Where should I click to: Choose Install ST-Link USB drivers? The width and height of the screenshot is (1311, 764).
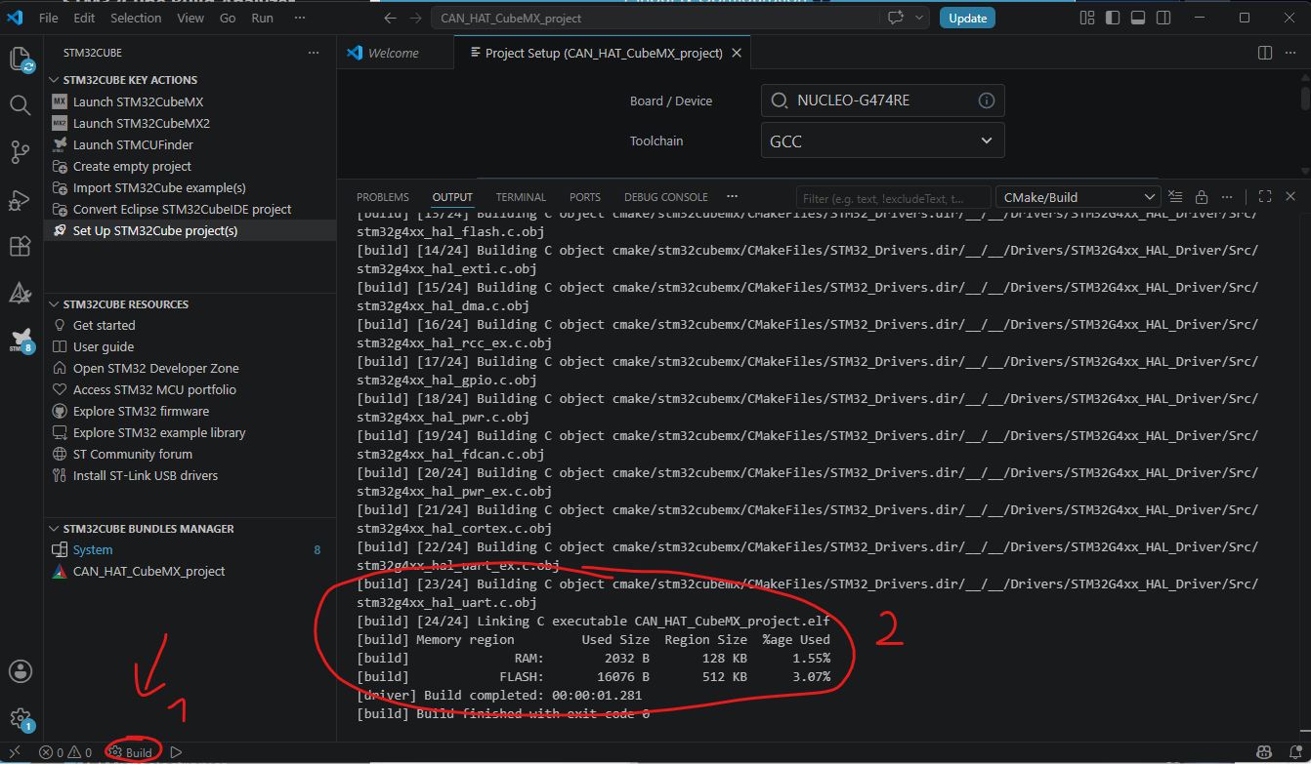point(146,475)
